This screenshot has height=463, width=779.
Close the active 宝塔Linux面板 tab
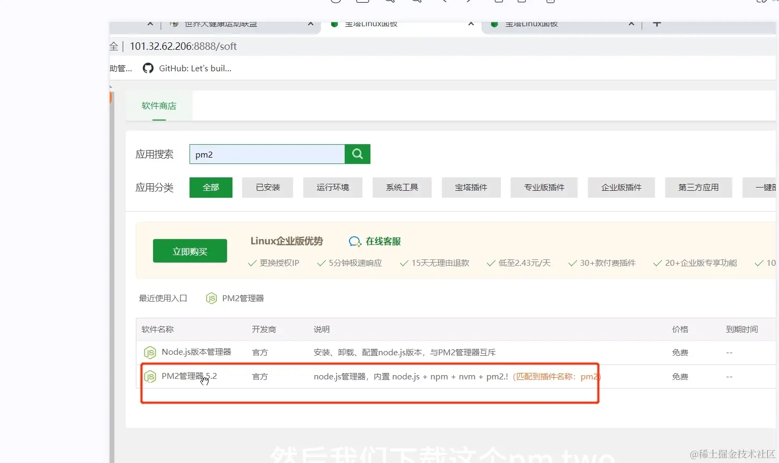471,24
